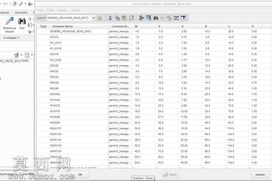Screen dimensions: 272x181
Task: Click the S value 17.0 in M10X54 row
Action: [161, 94]
